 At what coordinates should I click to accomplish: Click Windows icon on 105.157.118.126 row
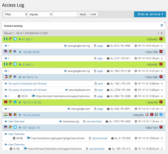15,102
